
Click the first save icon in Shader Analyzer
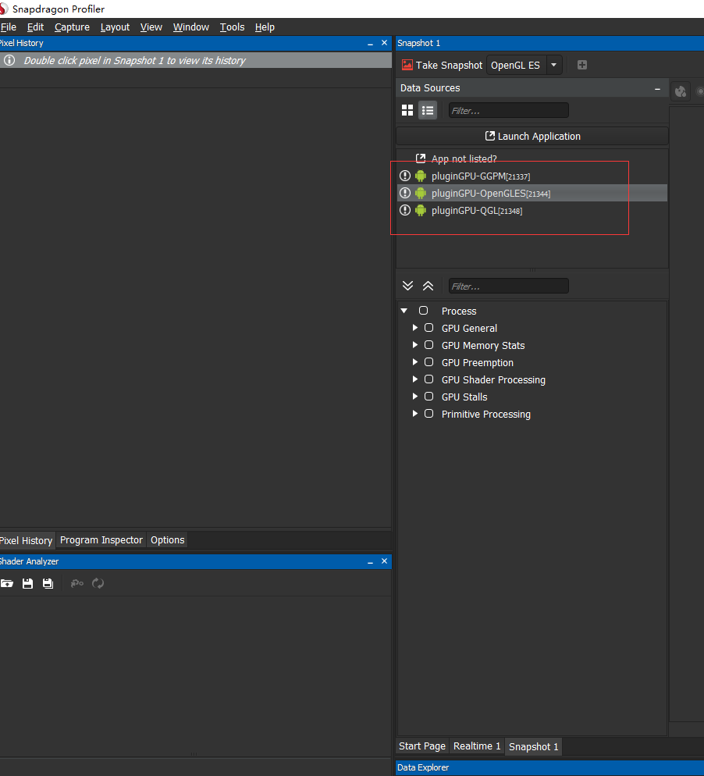coord(27,583)
